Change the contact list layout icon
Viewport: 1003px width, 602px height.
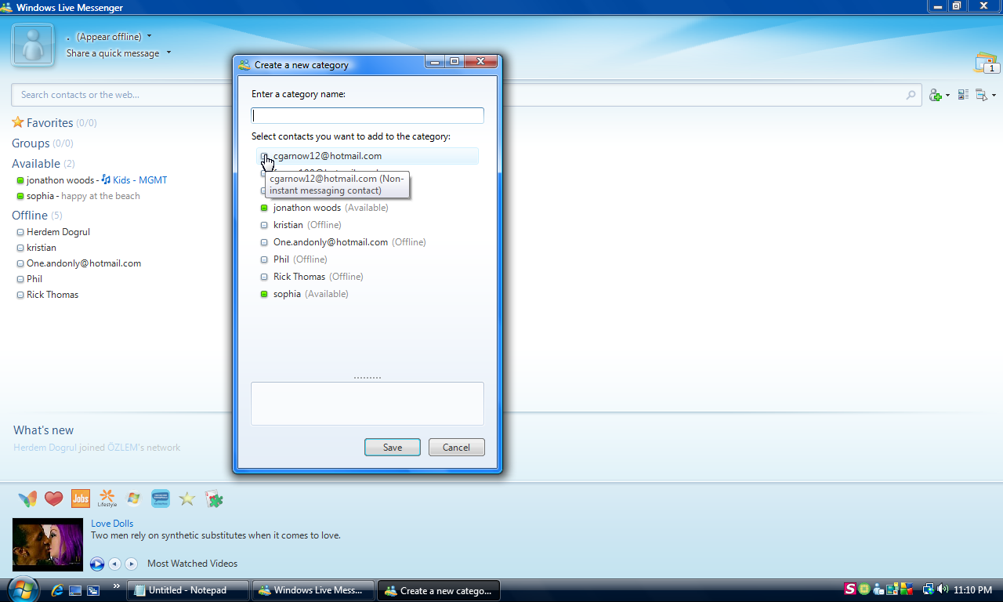(x=963, y=95)
